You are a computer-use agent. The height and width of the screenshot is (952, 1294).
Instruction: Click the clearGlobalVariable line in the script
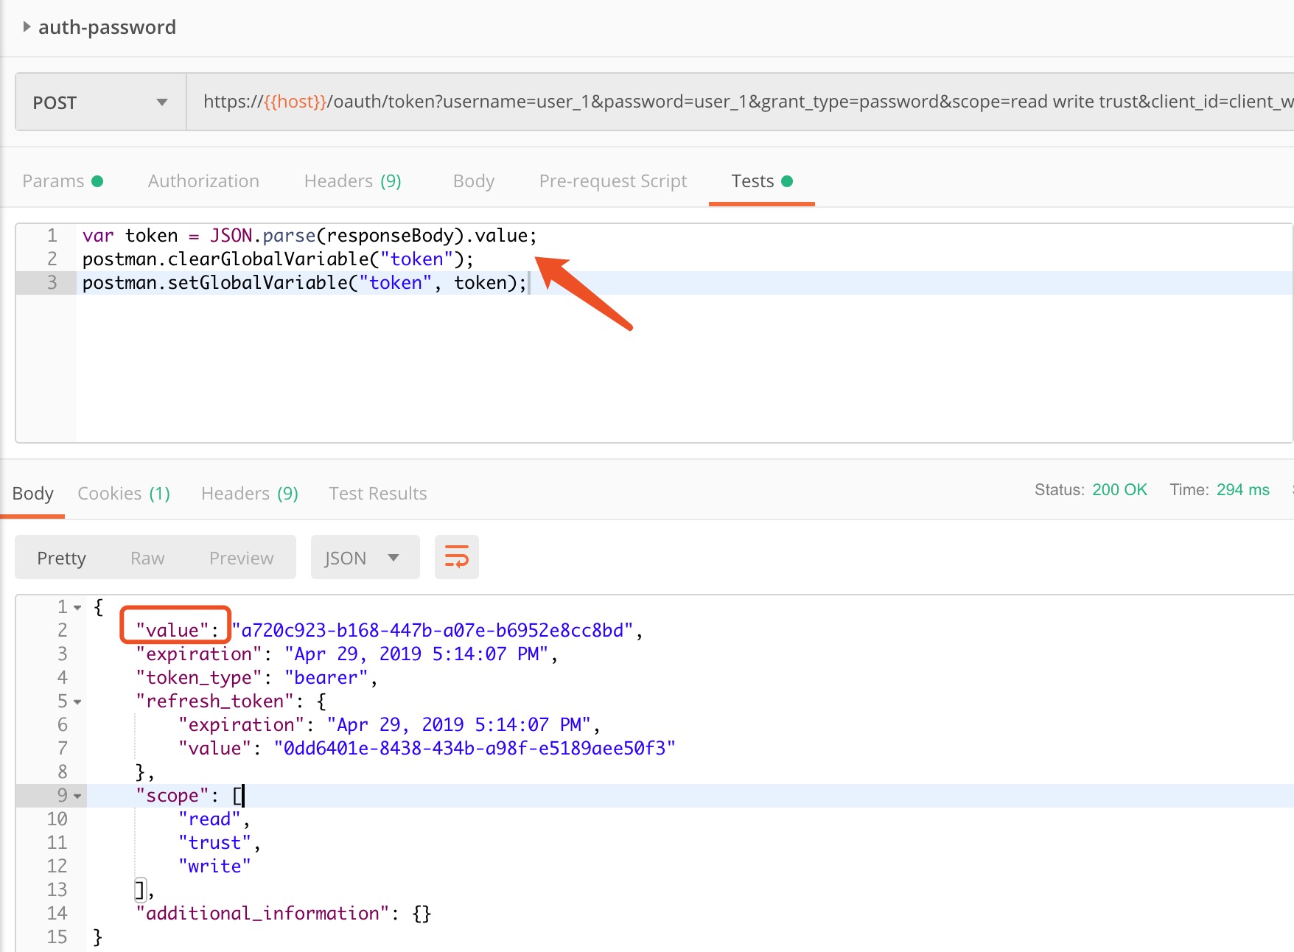point(278,259)
